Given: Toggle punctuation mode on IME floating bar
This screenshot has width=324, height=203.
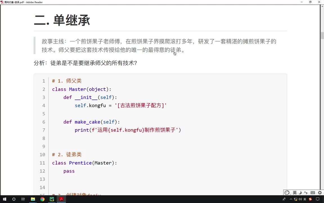Looking at the screenshot, I should pyautogui.click(x=306, y=193).
